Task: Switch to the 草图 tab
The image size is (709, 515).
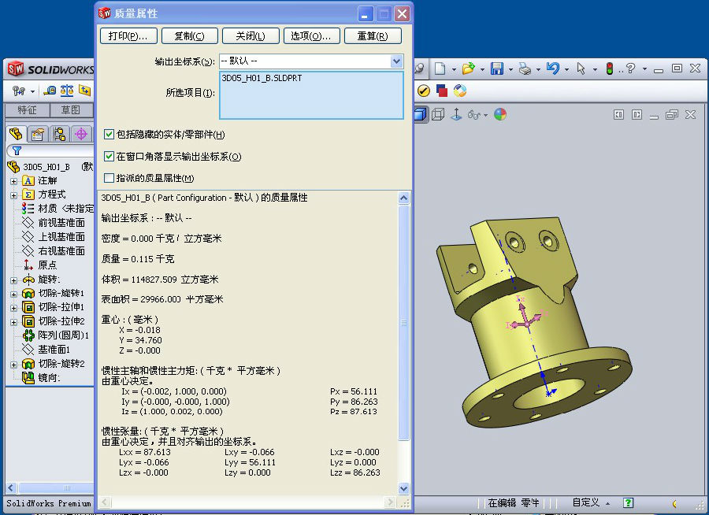Action: pyautogui.click(x=71, y=110)
